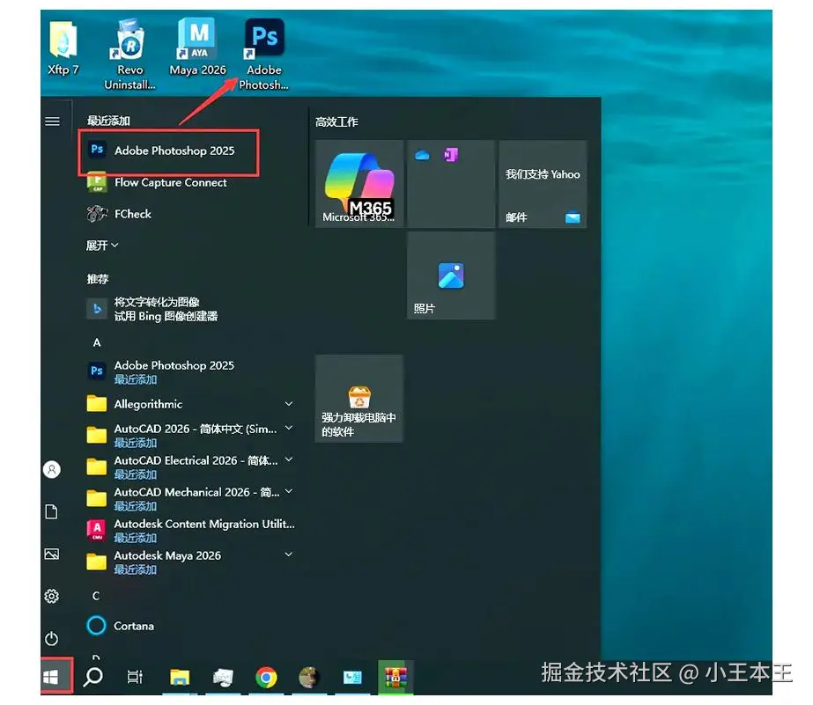
Task: Open Google Chrome from the taskbar
Action: point(266,677)
